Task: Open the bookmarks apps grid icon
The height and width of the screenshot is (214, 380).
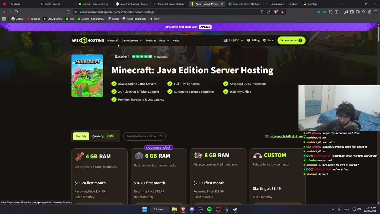Action: click(x=4, y=19)
